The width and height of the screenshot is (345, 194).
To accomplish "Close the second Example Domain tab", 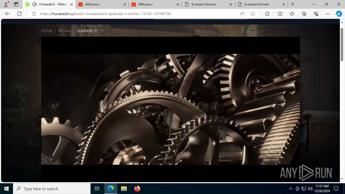I will [x=284, y=4].
